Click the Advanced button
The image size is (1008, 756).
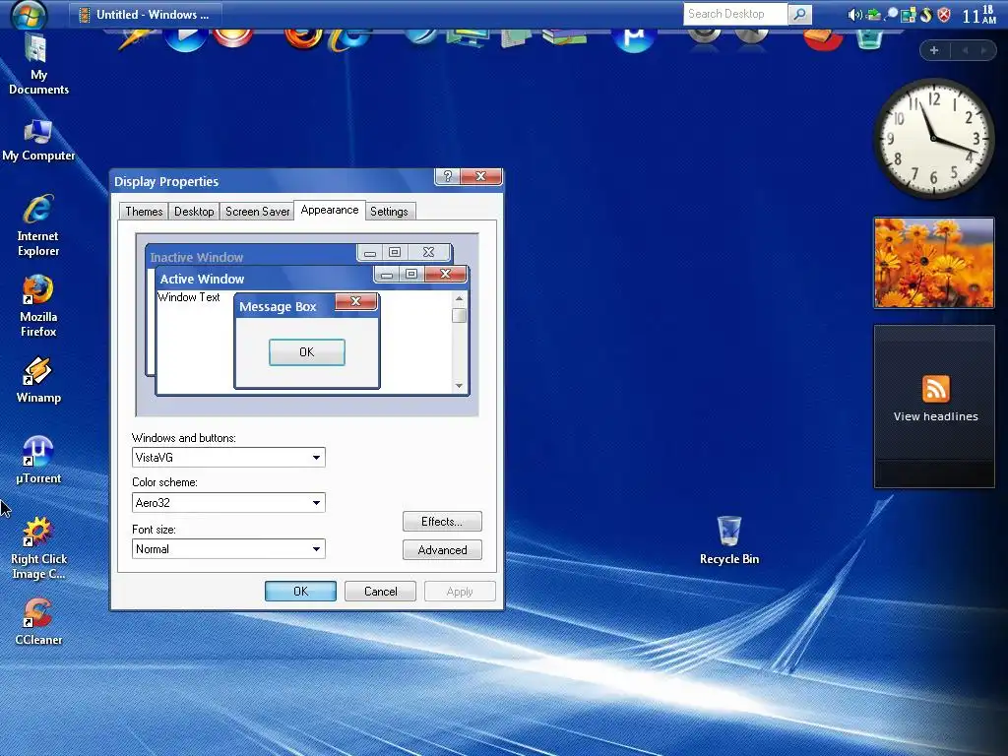click(x=442, y=549)
